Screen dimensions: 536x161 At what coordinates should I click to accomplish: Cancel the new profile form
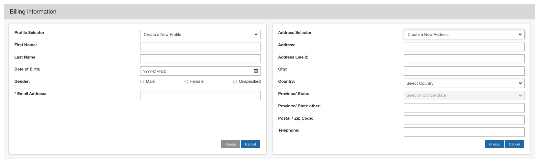[251, 144]
